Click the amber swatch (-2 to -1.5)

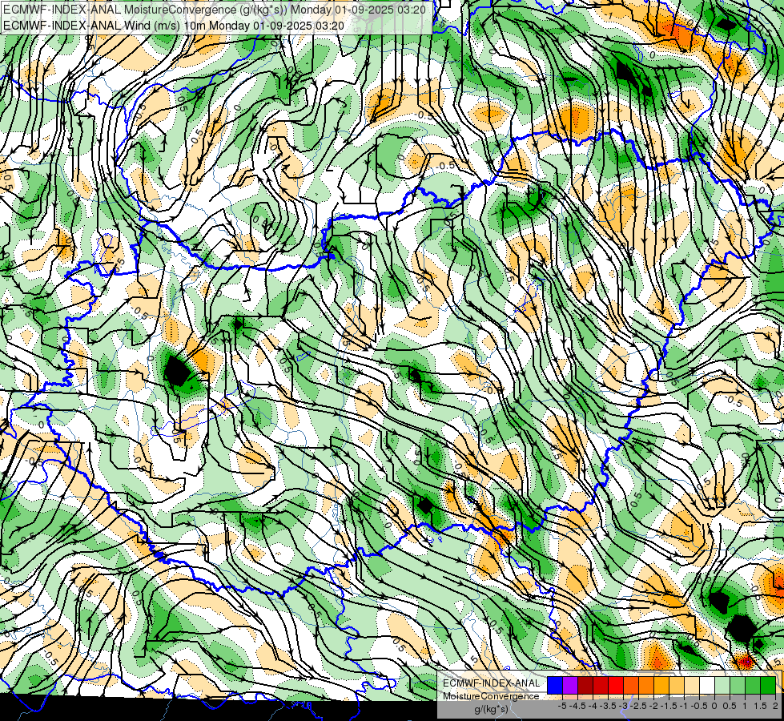point(661,685)
